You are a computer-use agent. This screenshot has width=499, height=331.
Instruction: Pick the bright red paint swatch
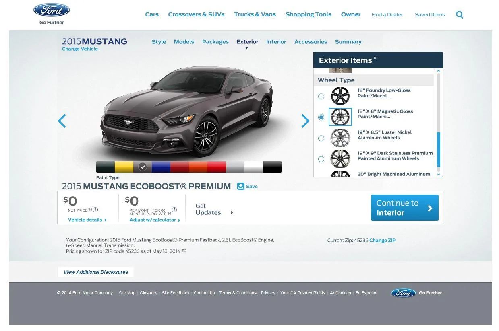[x=217, y=167]
